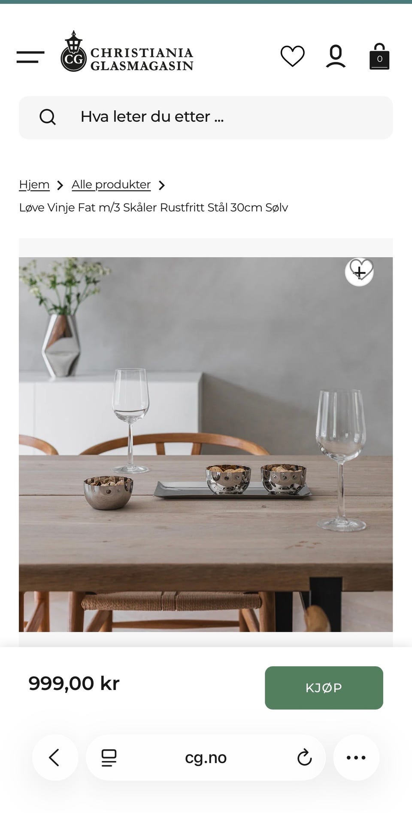Open the user account icon

point(336,56)
